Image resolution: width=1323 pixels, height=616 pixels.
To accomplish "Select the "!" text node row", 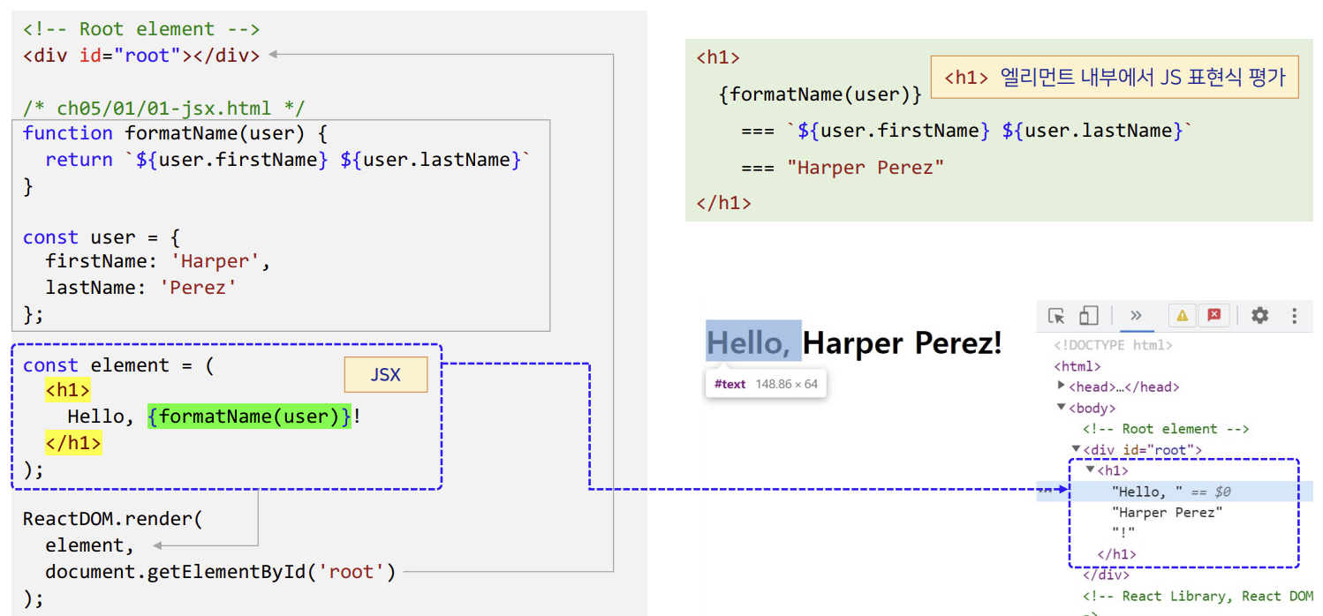I will (1123, 533).
